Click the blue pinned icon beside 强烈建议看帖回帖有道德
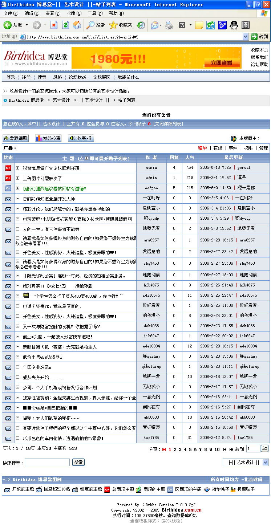 [x=8, y=188]
